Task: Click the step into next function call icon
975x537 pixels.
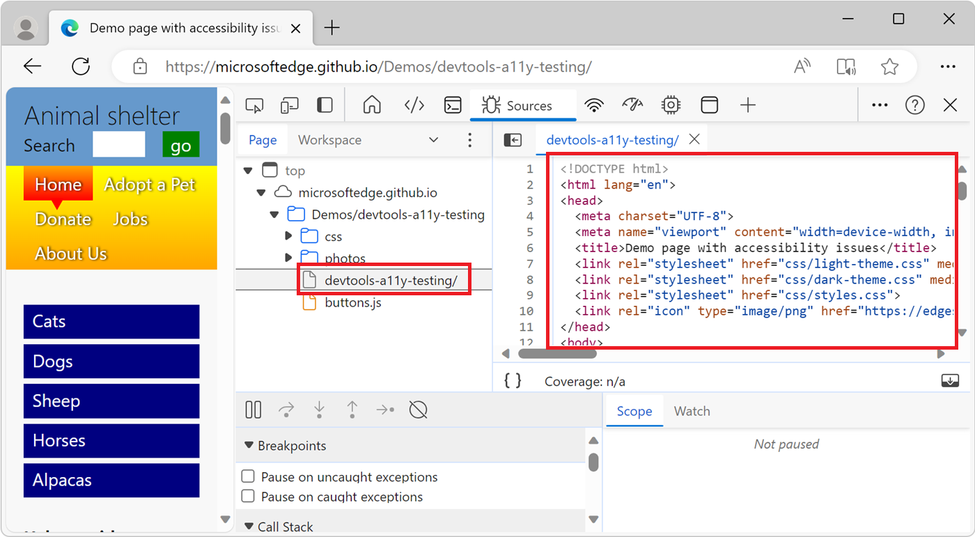Action: [319, 410]
